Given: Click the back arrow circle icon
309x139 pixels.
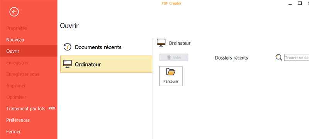Looking at the screenshot, I should 14,12.
